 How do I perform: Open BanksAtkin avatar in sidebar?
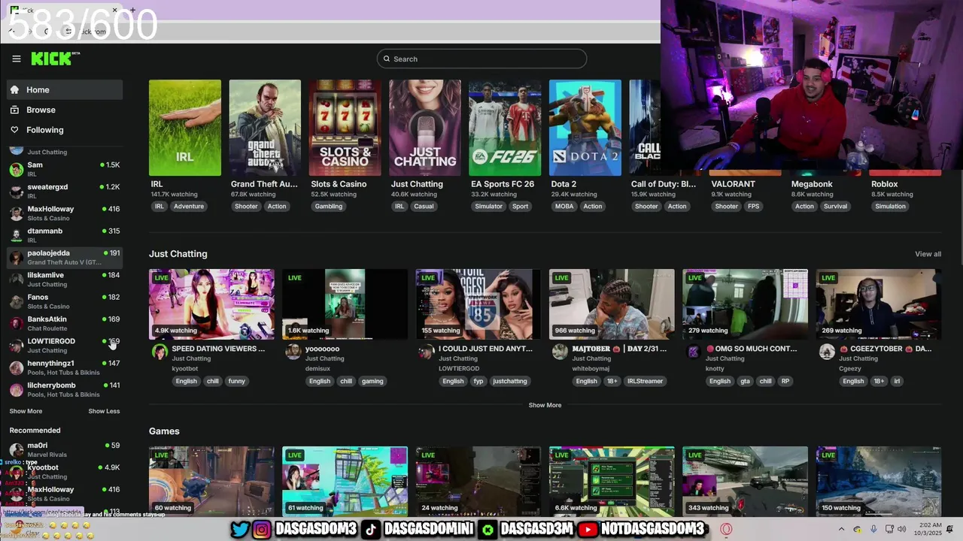[16, 323]
